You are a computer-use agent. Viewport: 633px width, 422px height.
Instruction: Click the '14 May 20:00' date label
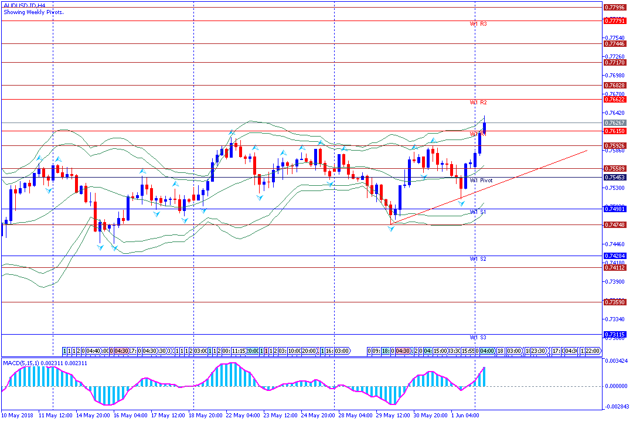point(93,416)
